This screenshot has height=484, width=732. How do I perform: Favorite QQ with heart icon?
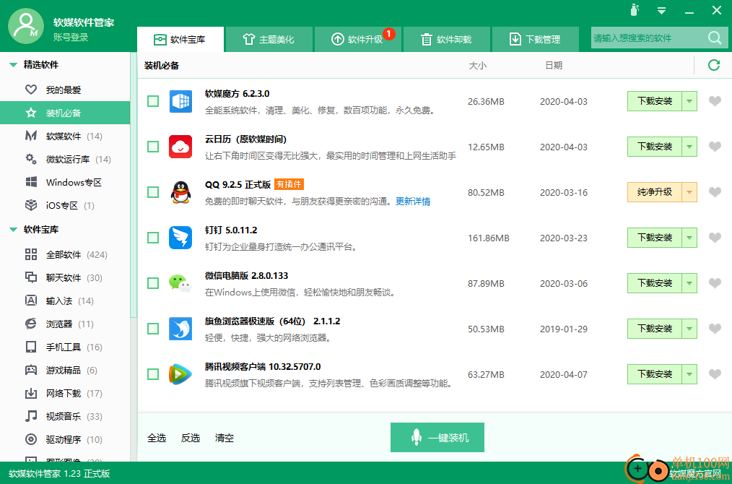pyautogui.click(x=715, y=192)
